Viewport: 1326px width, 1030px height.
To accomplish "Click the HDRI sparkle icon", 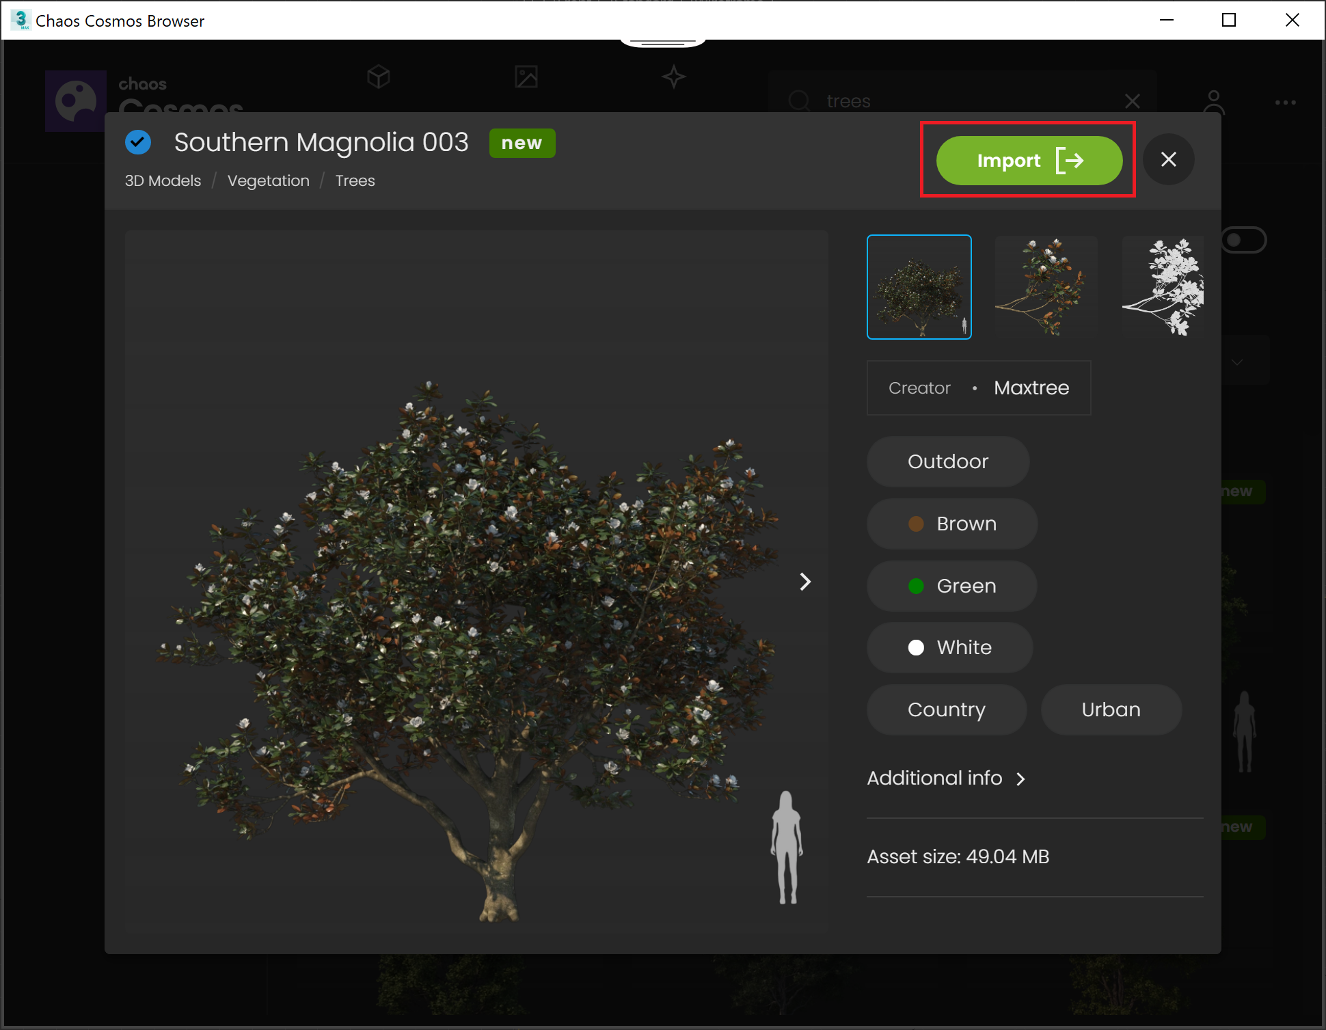I will click(673, 77).
